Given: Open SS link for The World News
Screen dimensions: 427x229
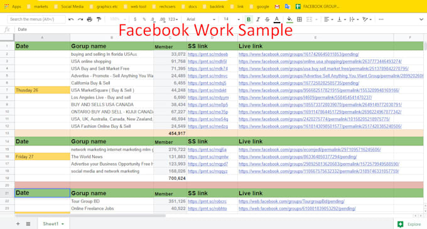Looking at the screenshot, I should 208,157.
